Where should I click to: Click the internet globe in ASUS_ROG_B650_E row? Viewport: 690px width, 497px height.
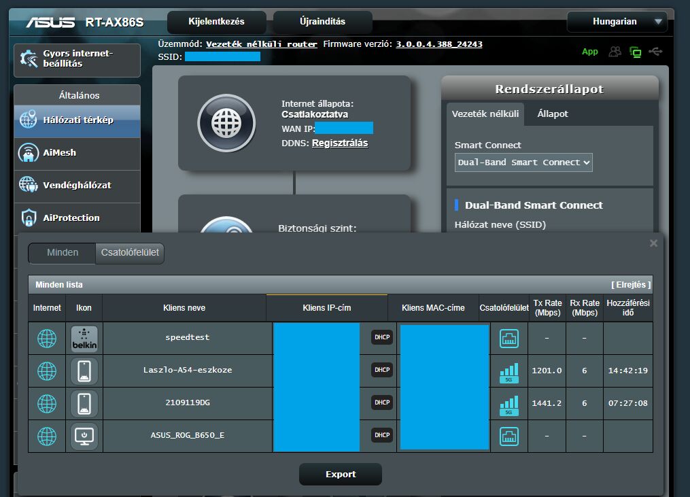tap(47, 436)
